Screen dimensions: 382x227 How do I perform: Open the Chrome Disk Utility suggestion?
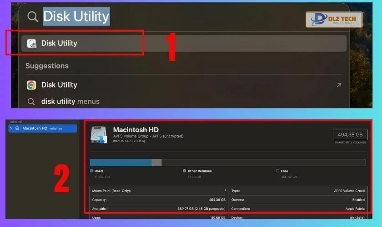(184, 85)
